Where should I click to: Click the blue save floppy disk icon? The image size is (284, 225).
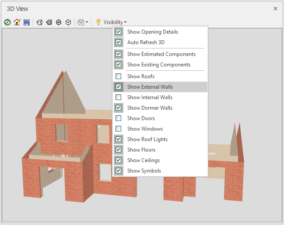click(26, 22)
